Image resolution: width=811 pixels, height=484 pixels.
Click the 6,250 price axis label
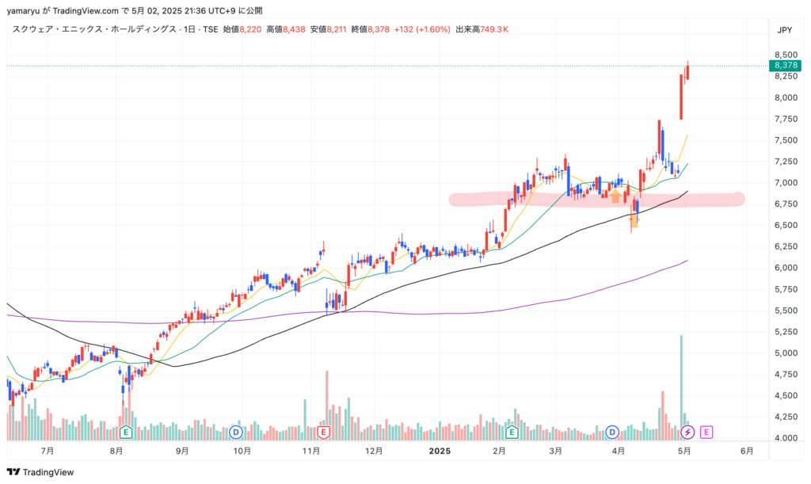786,246
